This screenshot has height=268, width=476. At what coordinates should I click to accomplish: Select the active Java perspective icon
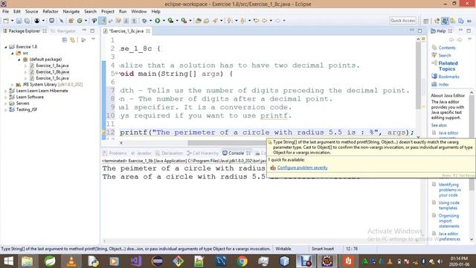click(445, 21)
